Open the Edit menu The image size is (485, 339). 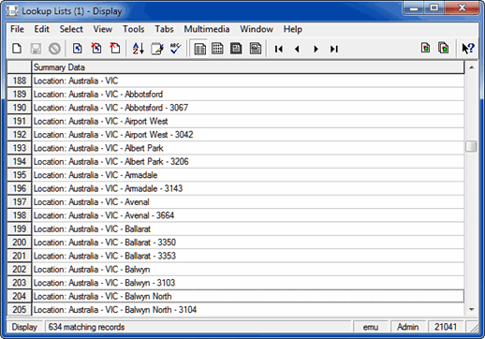(x=41, y=29)
